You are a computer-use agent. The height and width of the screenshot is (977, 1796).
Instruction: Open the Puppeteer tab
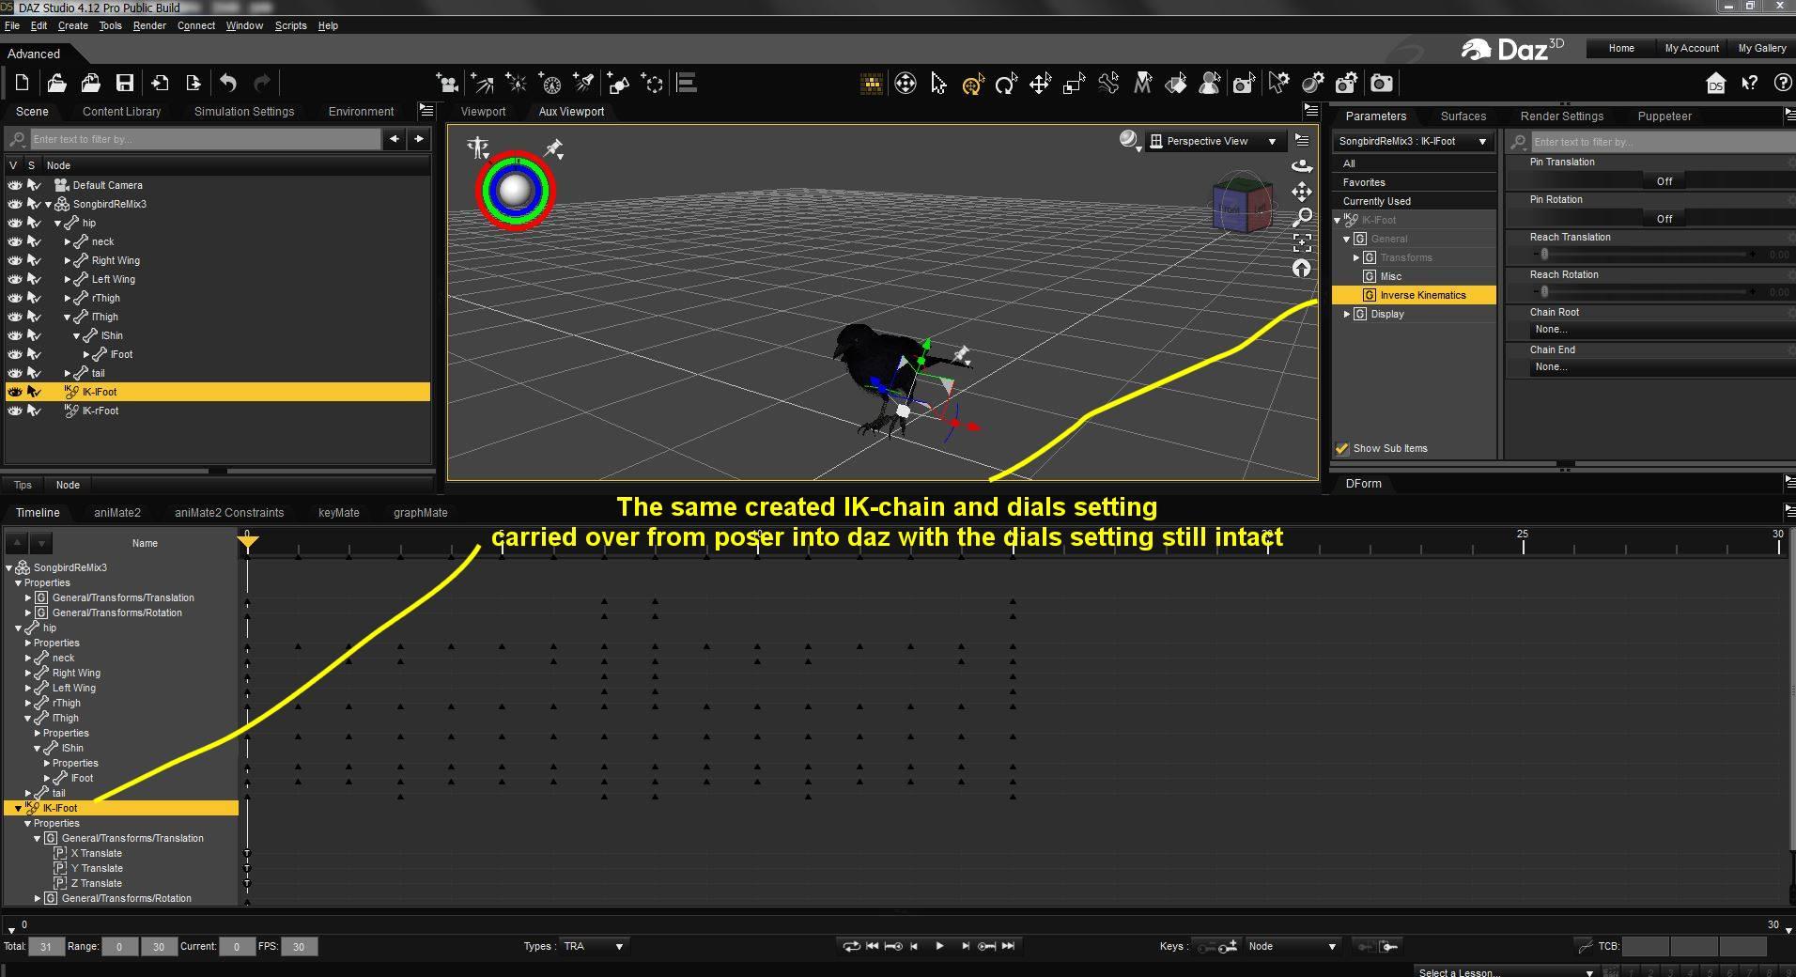[x=1664, y=116]
